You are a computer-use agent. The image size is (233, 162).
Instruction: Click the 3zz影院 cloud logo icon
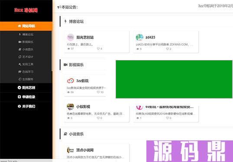pos(71,81)
